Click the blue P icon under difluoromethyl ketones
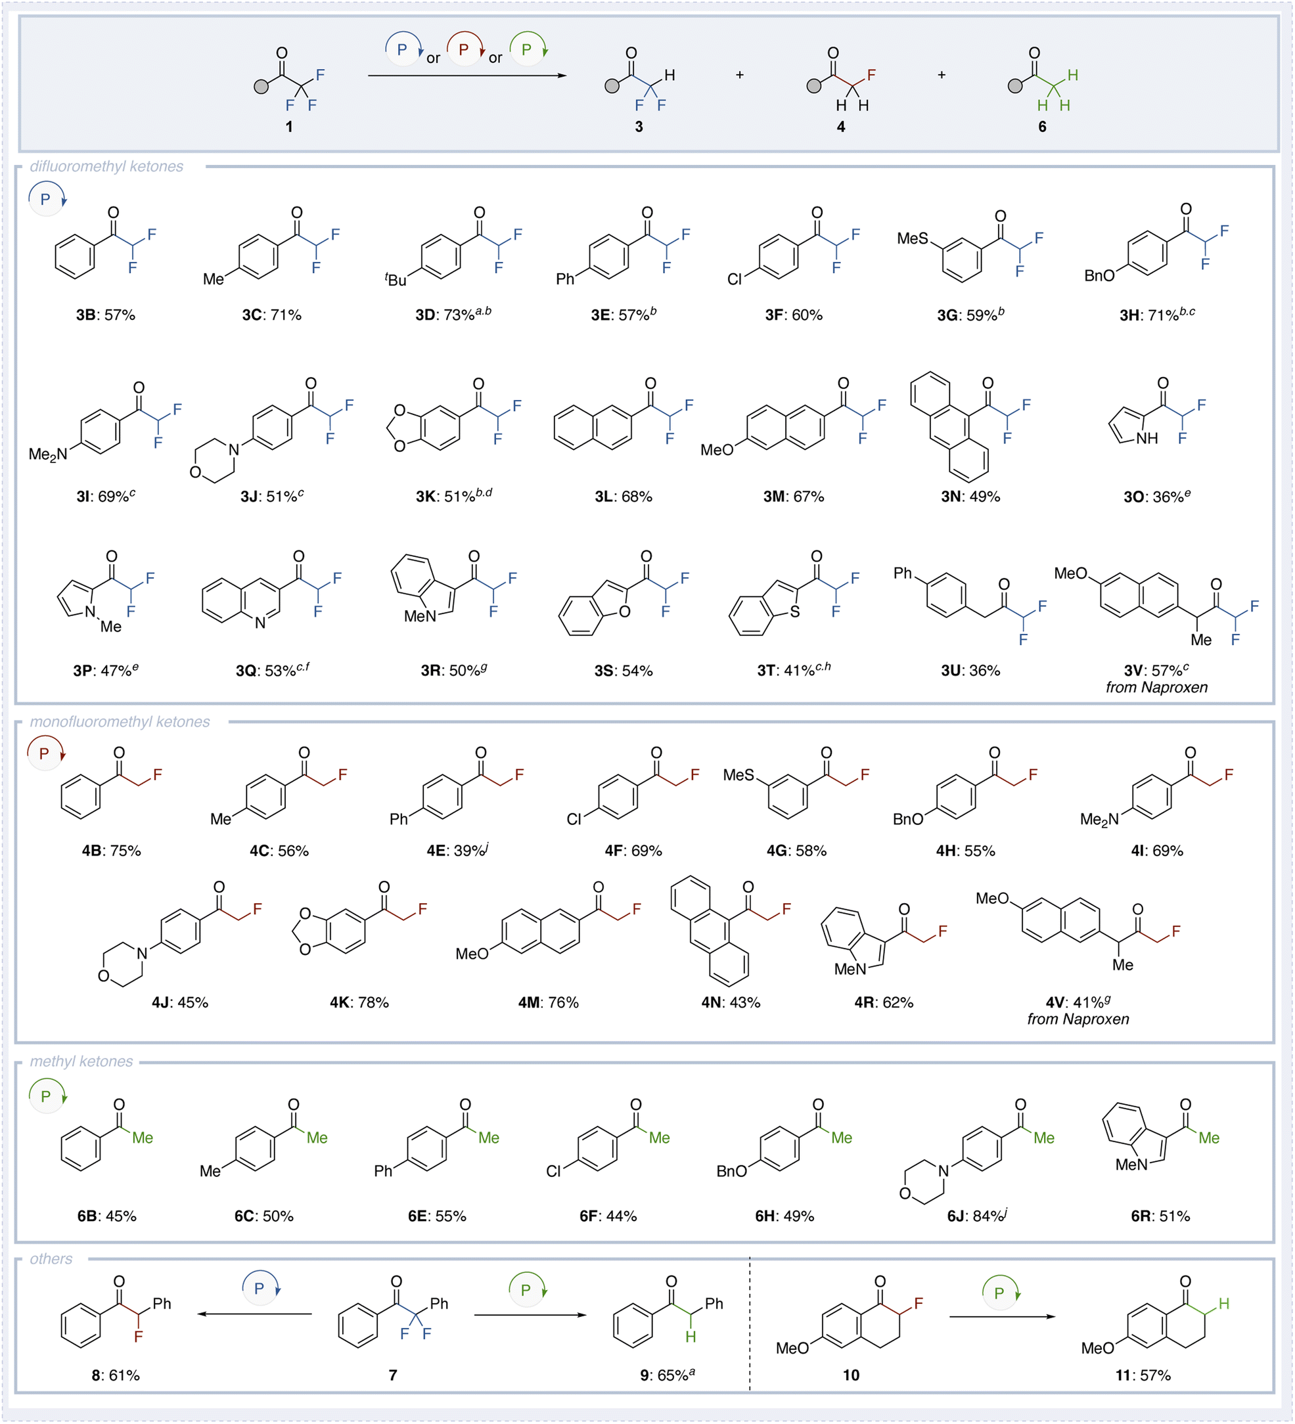Viewport: 1295px width, 1424px height. pyautogui.click(x=47, y=198)
